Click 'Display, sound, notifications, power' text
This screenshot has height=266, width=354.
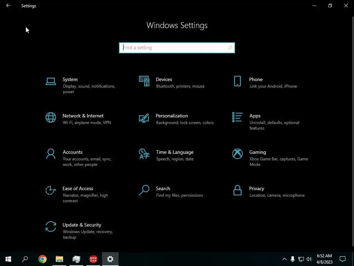(89, 89)
